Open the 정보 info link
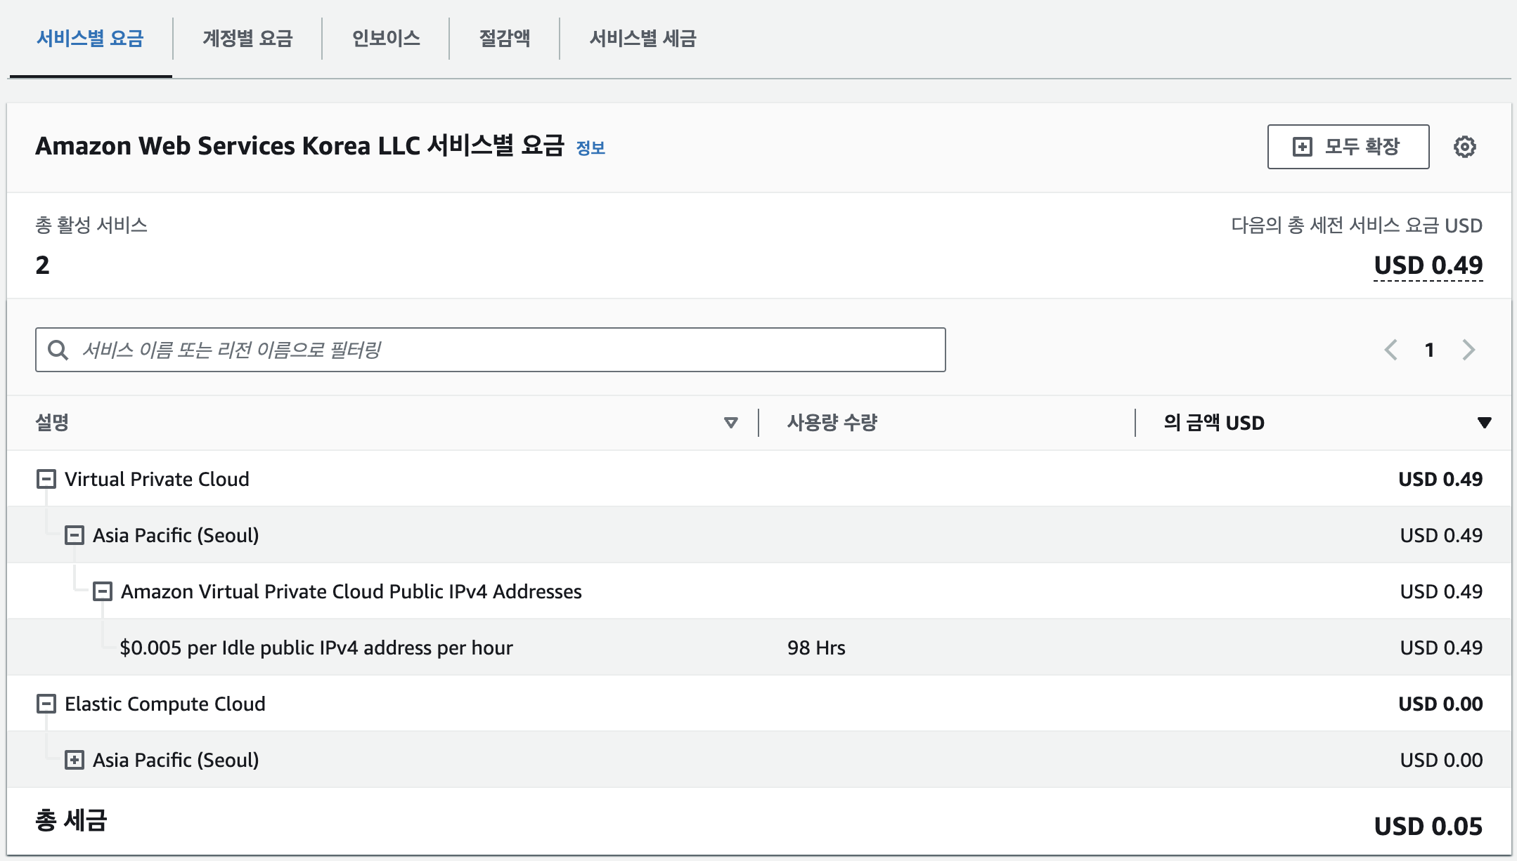 point(590,148)
